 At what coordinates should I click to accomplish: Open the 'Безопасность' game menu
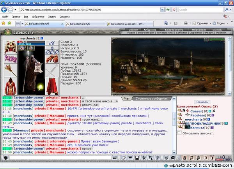click(174, 30)
